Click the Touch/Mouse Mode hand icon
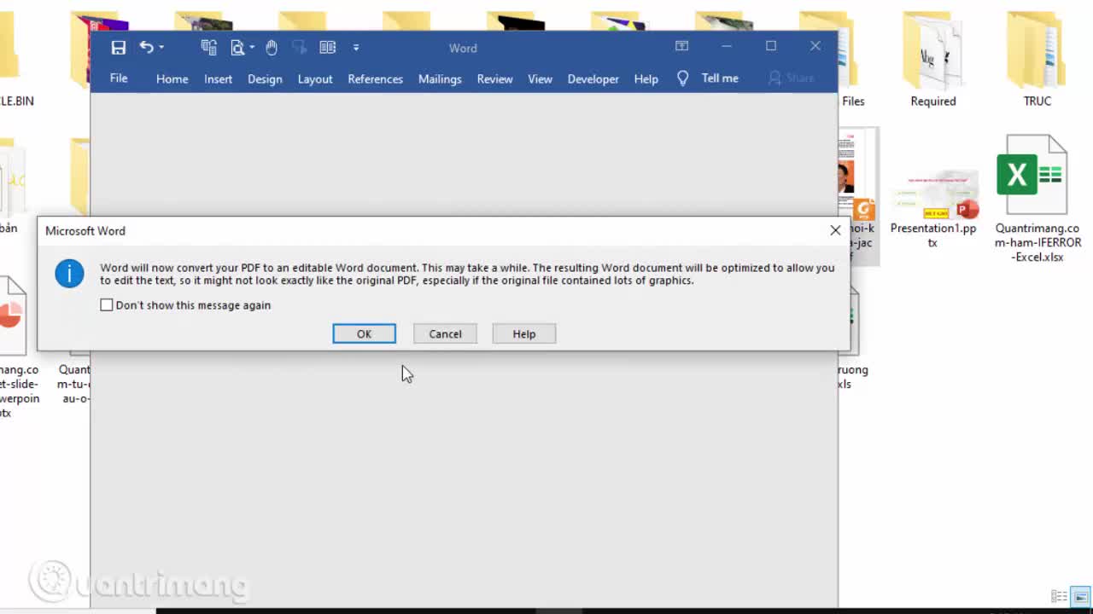1093x614 pixels. pyautogui.click(x=272, y=48)
